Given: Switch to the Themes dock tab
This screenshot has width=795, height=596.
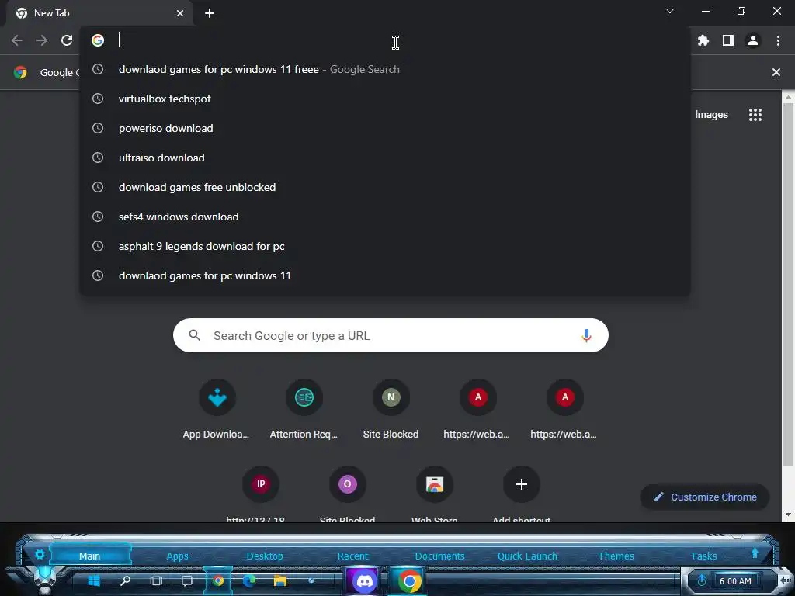Looking at the screenshot, I should pos(616,556).
